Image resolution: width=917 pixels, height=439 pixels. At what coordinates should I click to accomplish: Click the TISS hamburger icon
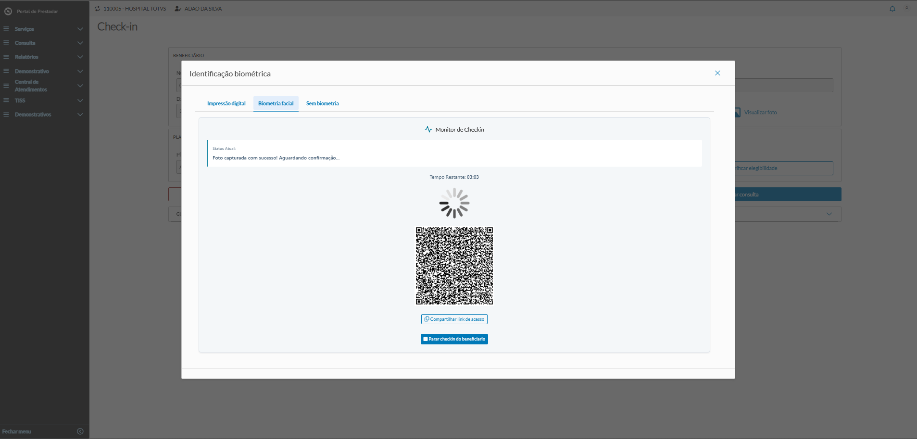(6, 100)
